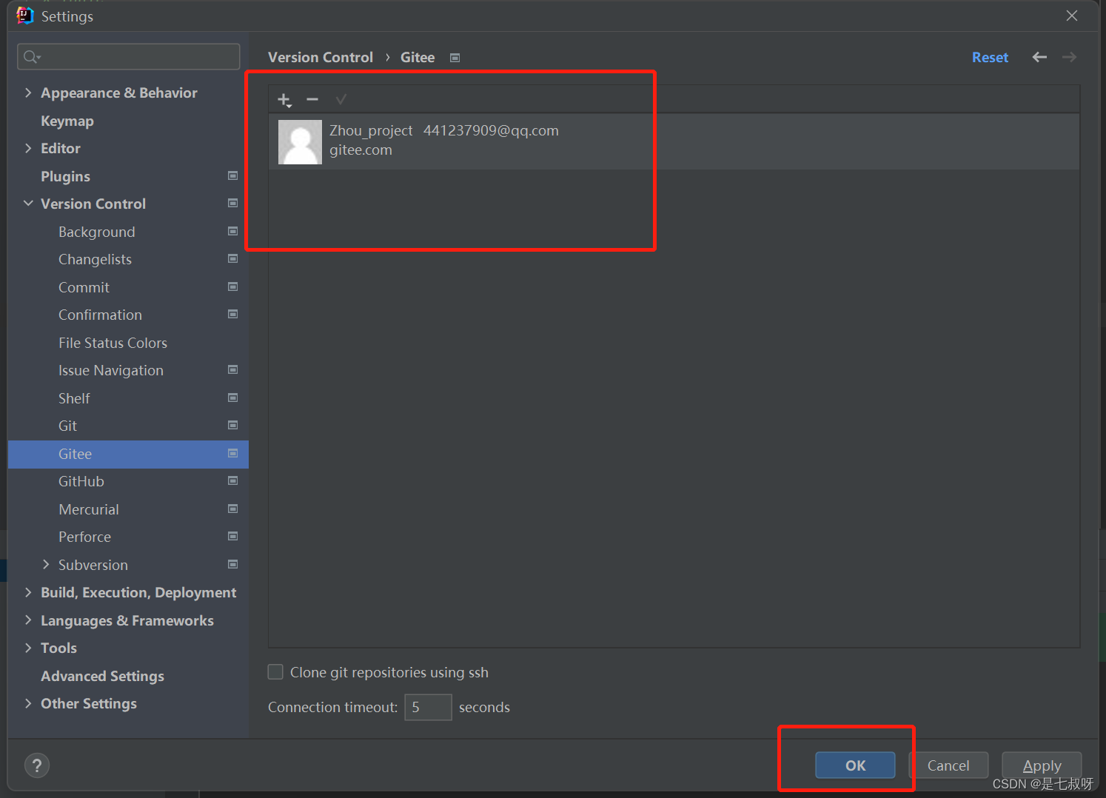Expand Appearance & Behavior section

point(28,93)
